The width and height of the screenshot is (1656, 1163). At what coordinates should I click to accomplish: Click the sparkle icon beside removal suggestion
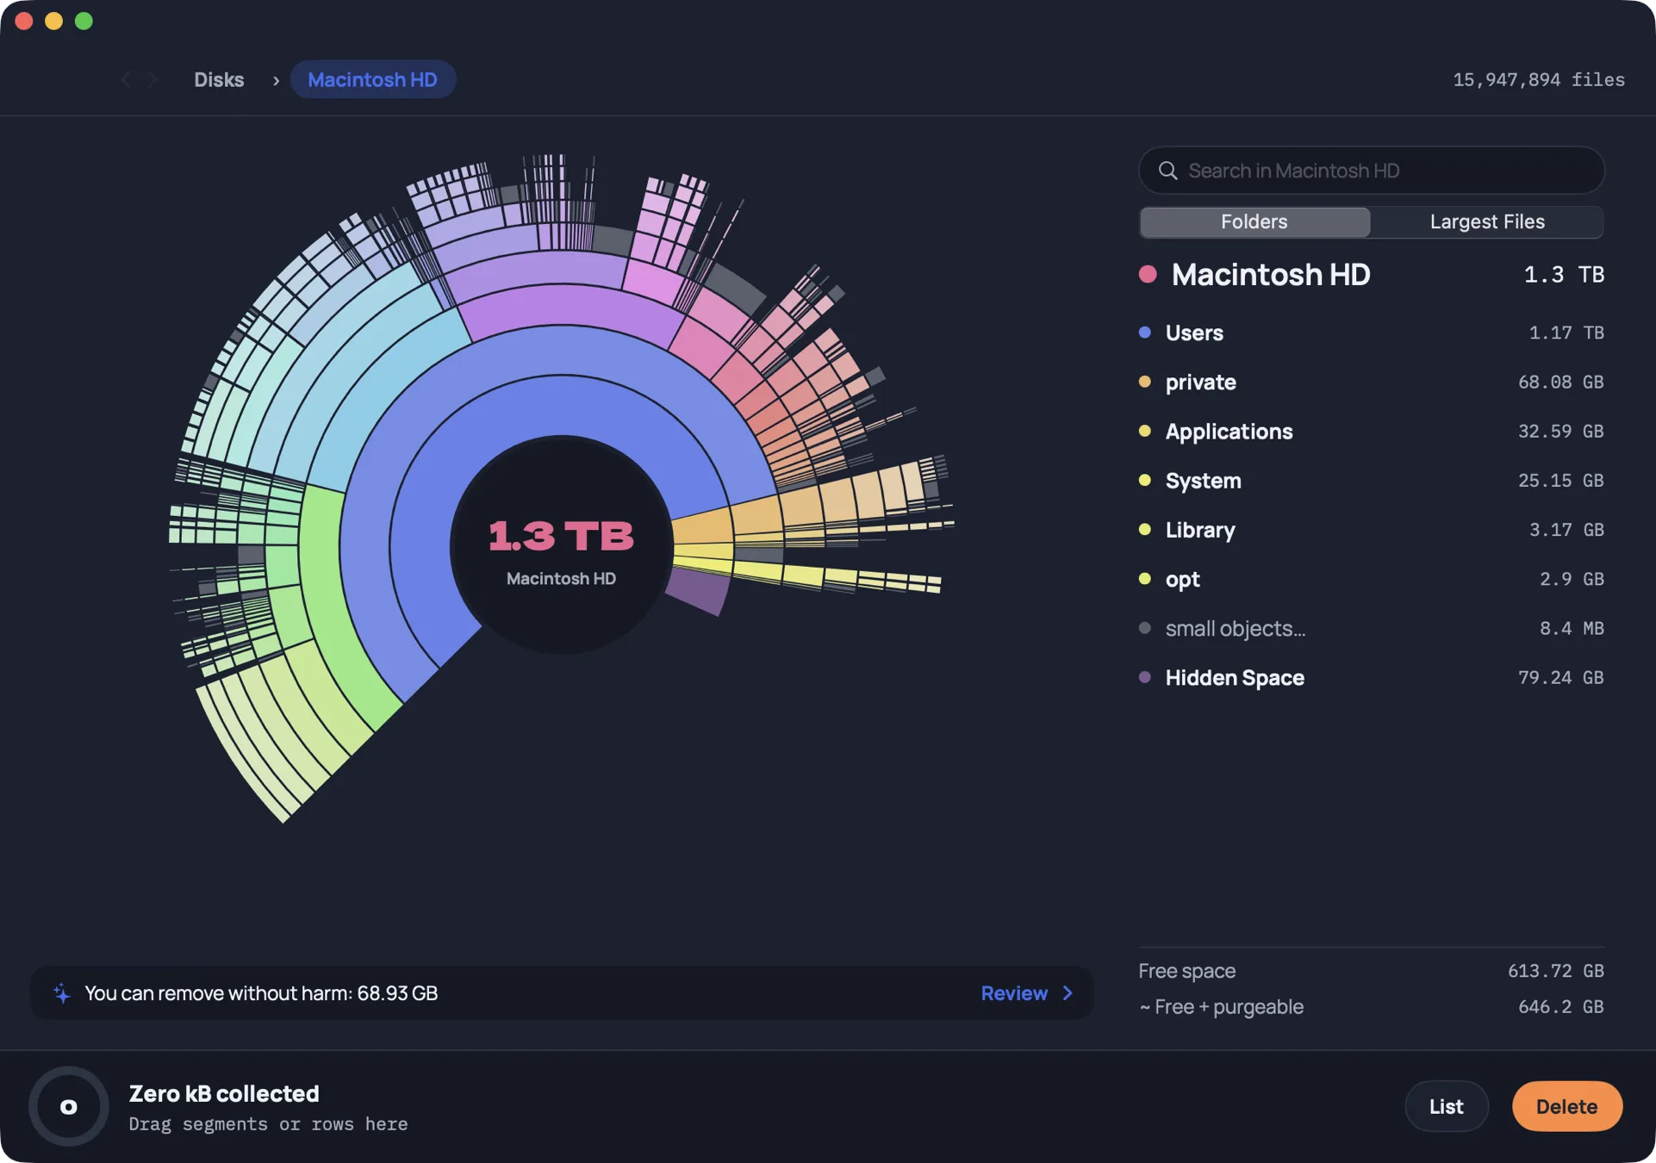pyautogui.click(x=62, y=993)
